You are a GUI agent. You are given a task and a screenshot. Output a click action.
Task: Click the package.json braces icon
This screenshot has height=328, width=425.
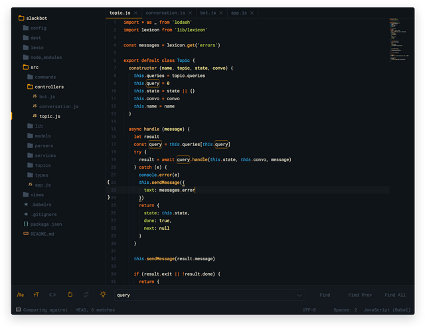click(x=25, y=224)
